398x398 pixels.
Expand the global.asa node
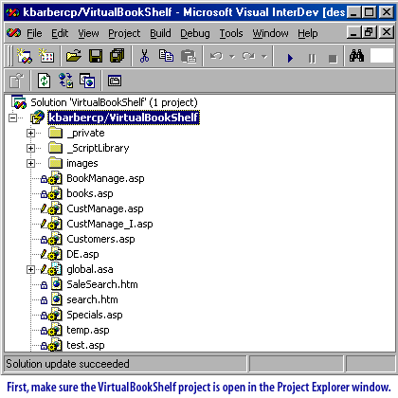(x=30, y=269)
